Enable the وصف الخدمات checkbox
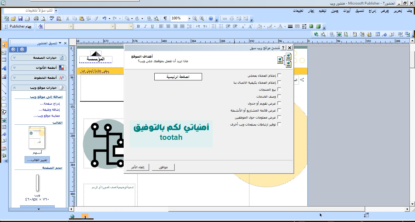Viewport: 415px width, 222px height. tap(279, 96)
